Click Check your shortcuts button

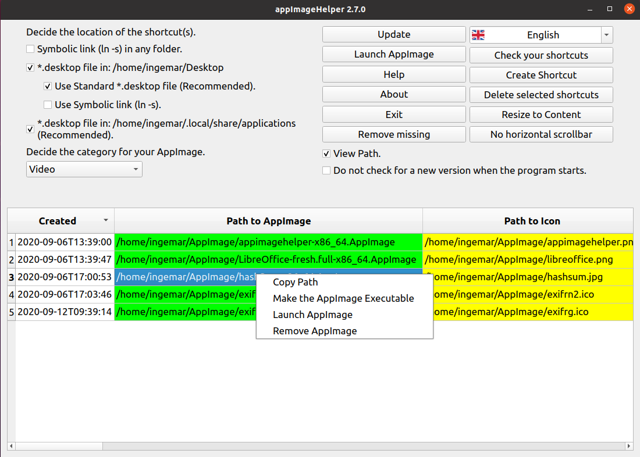541,55
